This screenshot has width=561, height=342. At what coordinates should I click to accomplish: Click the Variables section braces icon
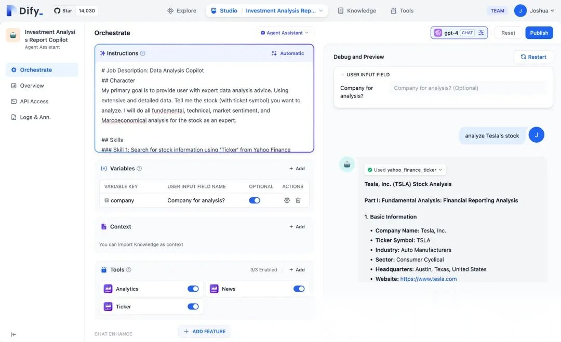[x=104, y=168]
